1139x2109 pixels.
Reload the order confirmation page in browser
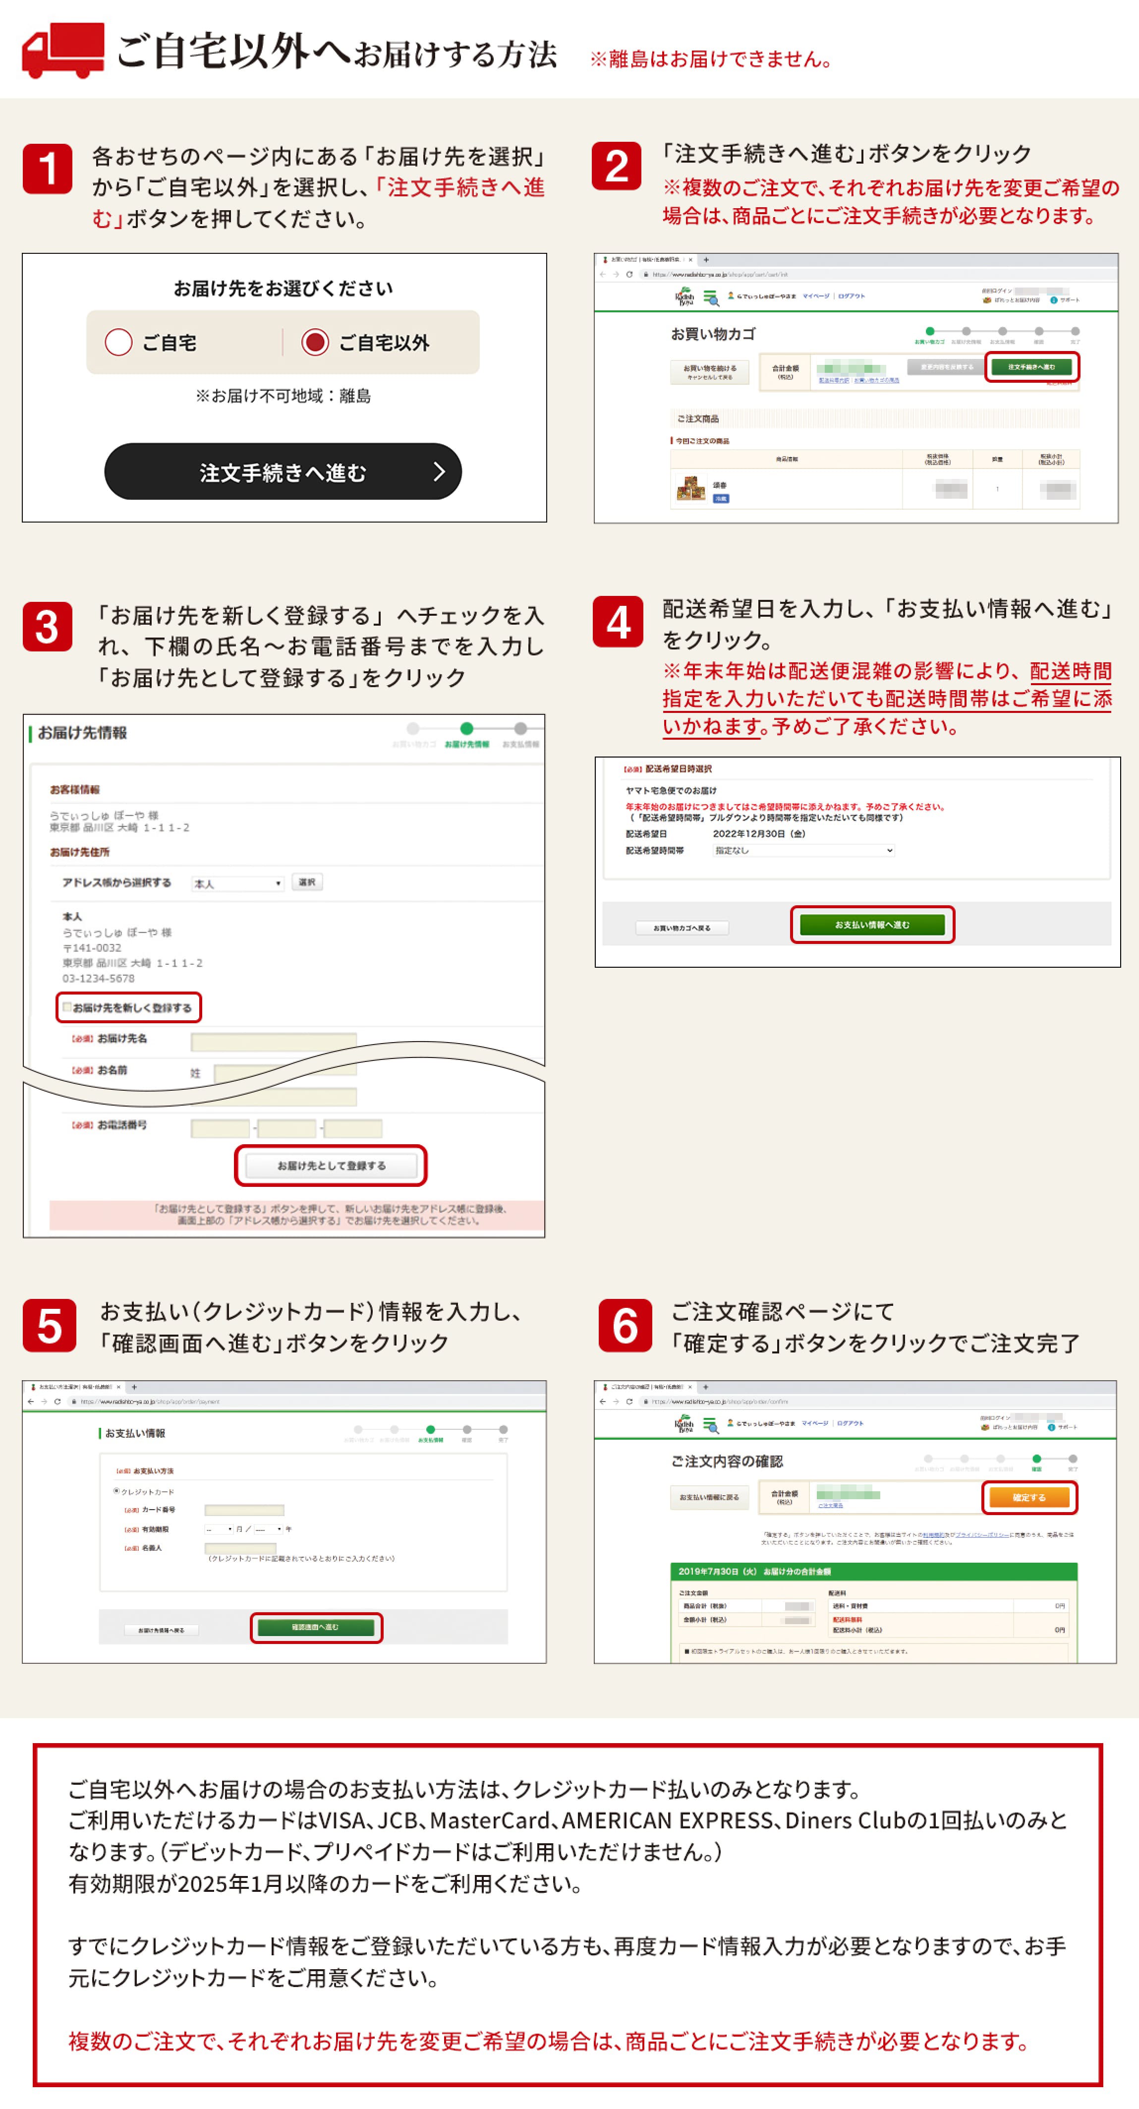click(x=629, y=1402)
